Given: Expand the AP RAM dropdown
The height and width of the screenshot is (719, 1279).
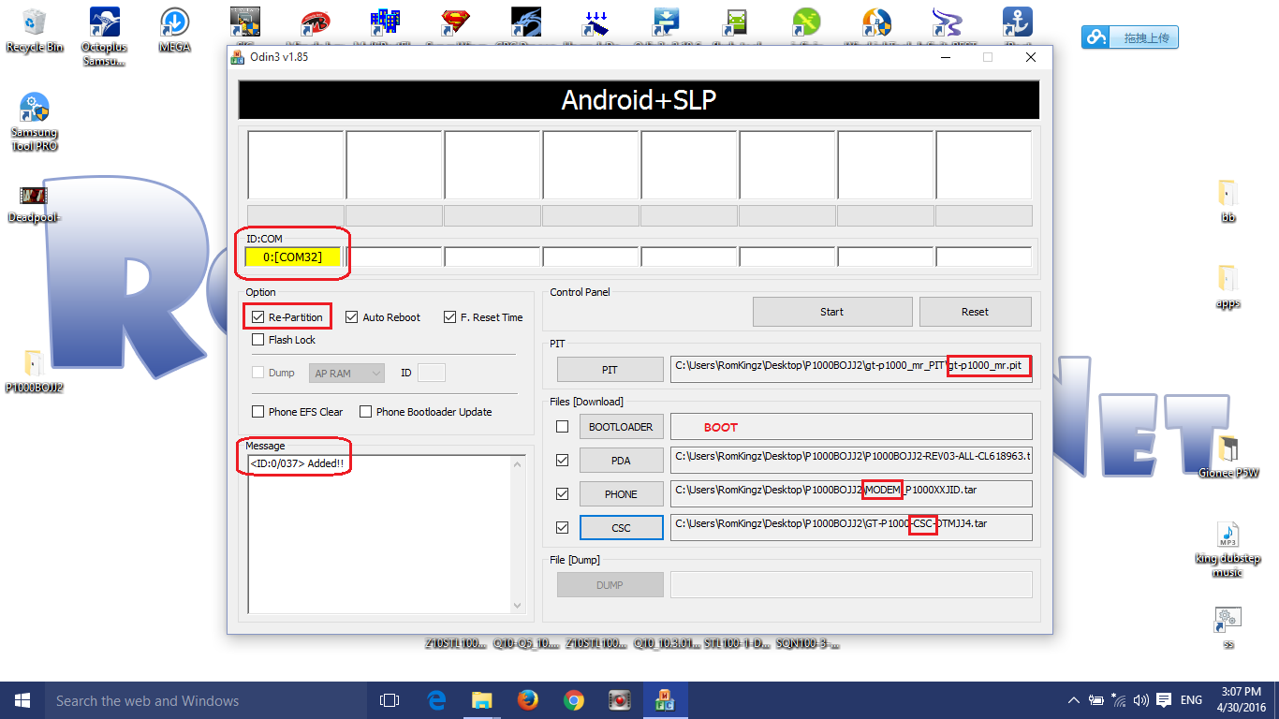Looking at the screenshot, I should (346, 373).
